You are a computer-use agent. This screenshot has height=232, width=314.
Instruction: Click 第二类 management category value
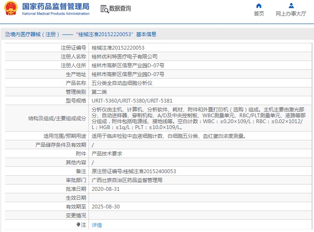click(x=99, y=92)
